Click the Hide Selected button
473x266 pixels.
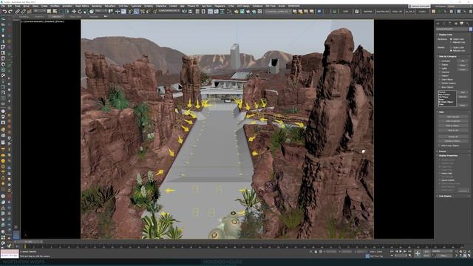point(453,117)
